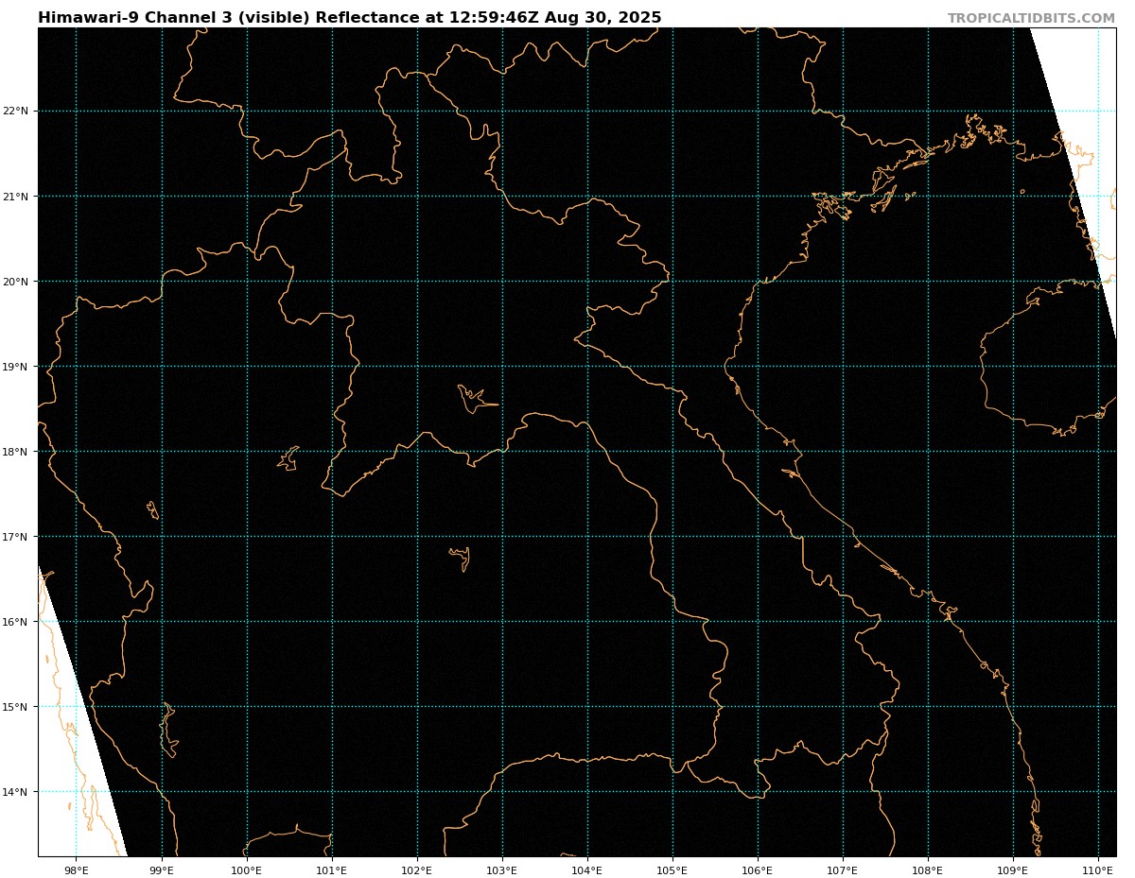The width and height of the screenshot is (1135, 878).
Task: Click the 108°E longitude label
Action: 928,869
